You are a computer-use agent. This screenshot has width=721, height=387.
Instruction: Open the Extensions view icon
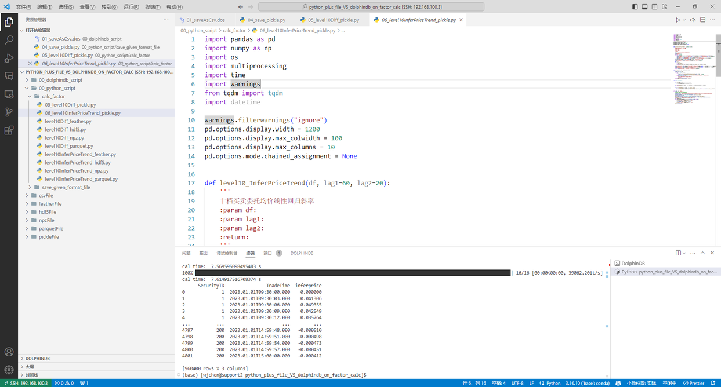pyautogui.click(x=8, y=129)
